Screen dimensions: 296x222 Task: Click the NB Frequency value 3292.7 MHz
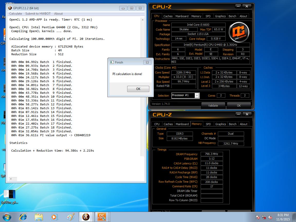pos(231,144)
